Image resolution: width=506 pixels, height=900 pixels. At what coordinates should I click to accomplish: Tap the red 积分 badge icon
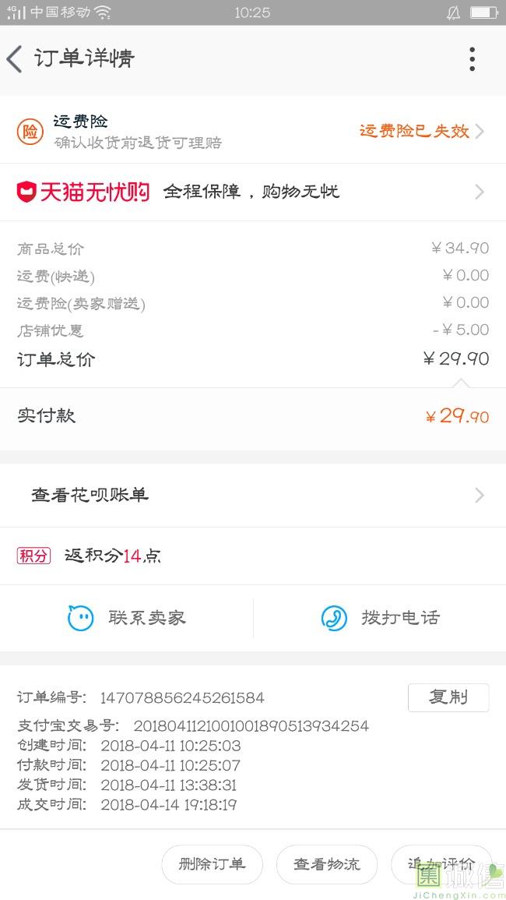[33, 556]
